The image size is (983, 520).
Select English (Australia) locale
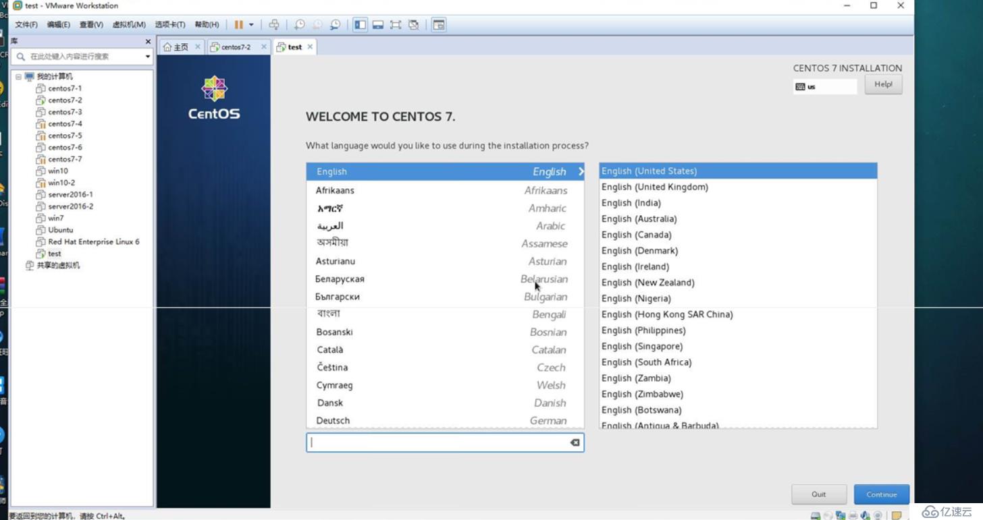click(738, 219)
